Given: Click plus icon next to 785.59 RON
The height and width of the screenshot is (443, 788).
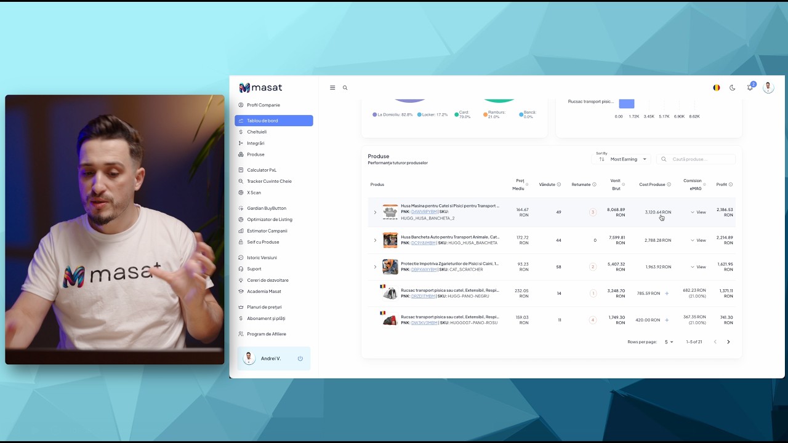Looking at the screenshot, I should 667,293.
